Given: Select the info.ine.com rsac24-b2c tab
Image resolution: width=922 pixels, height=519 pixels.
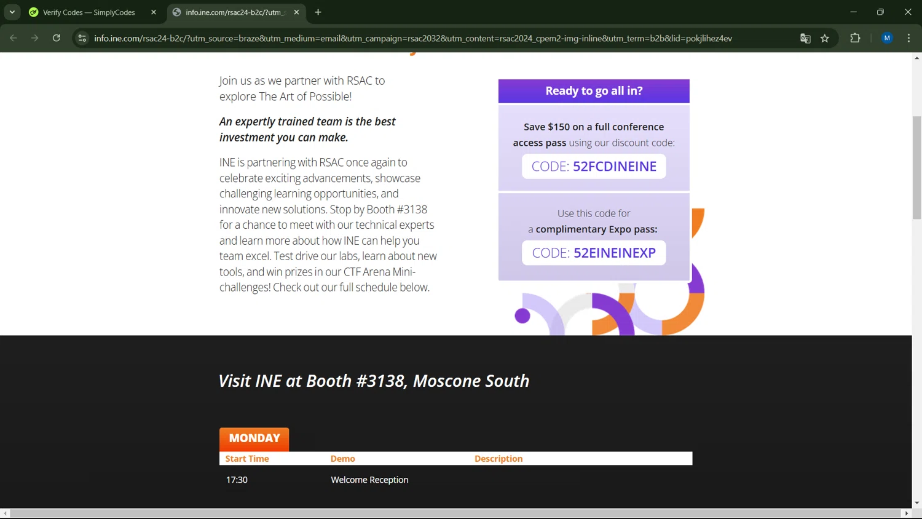Looking at the screenshot, I should pos(237,12).
